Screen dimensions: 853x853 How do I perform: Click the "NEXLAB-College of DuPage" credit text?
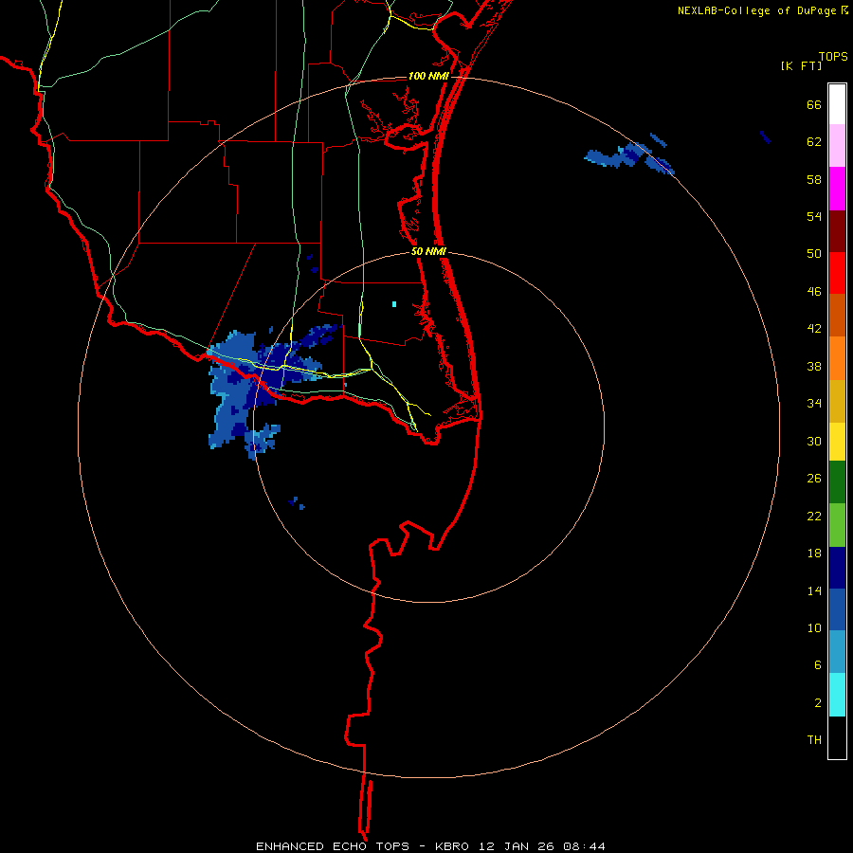click(x=756, y=10)
